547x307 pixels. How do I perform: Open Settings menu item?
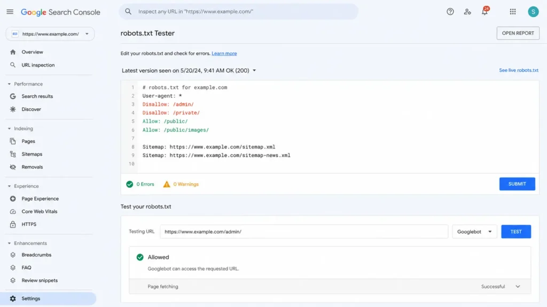click(x=49, y=298)
